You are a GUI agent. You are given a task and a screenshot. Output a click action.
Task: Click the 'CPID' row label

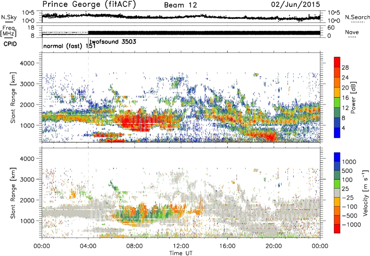tap(10, 44)
